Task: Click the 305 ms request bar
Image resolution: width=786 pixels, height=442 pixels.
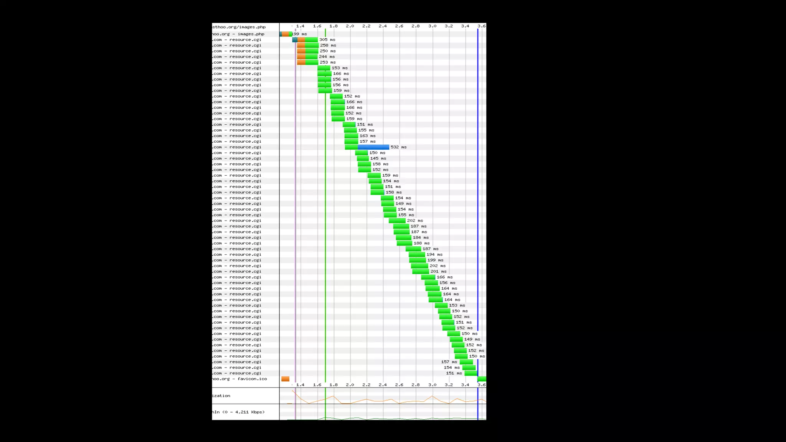Action: (305, 40)
